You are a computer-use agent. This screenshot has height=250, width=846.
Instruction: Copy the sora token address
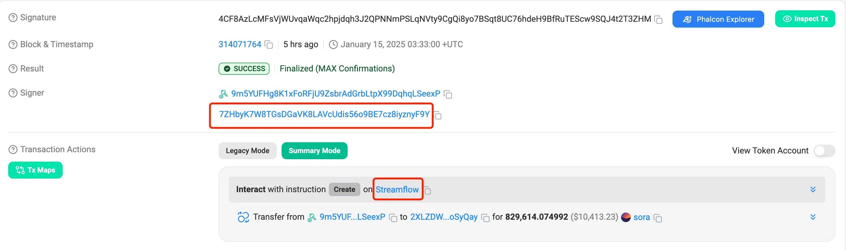coord(657,218)
